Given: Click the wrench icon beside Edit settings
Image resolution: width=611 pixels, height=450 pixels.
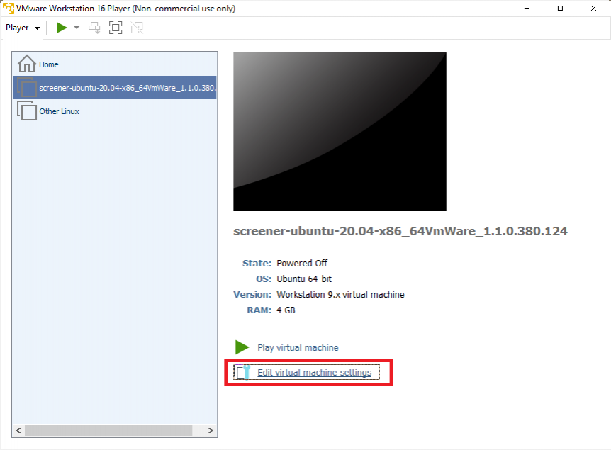Looking at the screenshot, I should click(243, 372).
